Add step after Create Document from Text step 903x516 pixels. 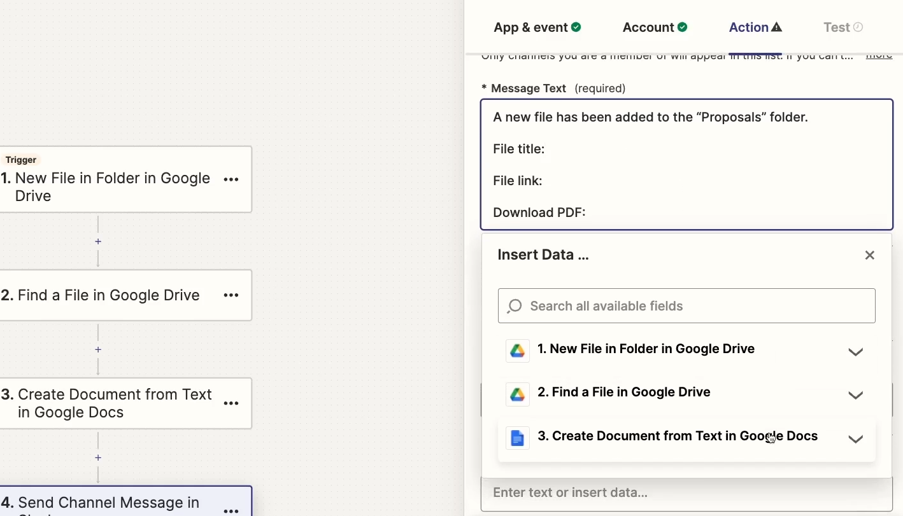(98, 458)
